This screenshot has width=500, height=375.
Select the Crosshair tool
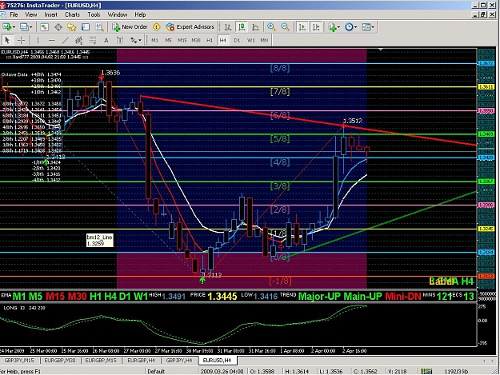tap(21, 41)
